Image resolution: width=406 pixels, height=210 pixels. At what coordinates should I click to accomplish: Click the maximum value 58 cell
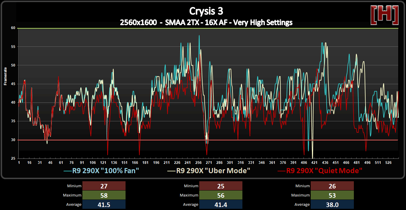point(104,195)
